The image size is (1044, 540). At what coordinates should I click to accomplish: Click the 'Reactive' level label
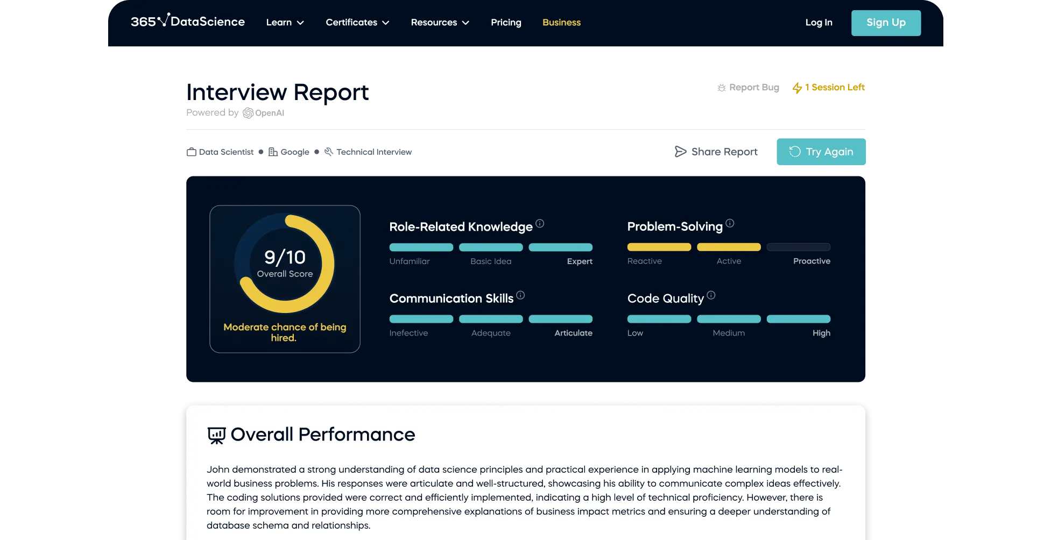point(644,261)
